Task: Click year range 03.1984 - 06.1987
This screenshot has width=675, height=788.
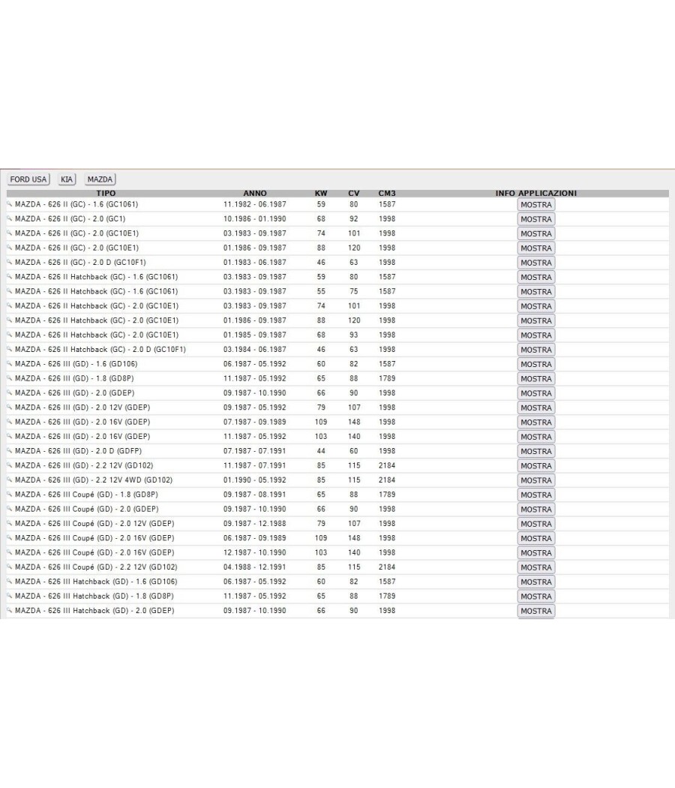Action: pyautogui.click(x=255, y=349)
